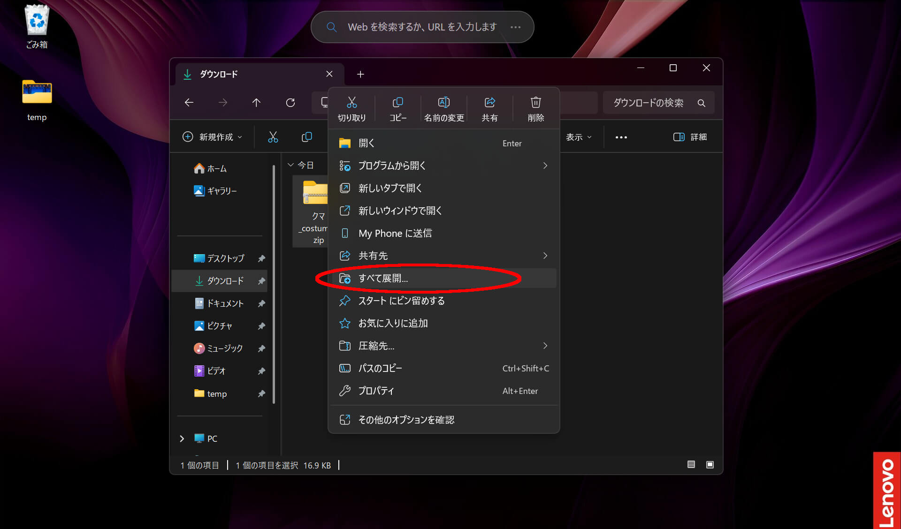Switch to details list view in status bar
The image size is (901, 529).
(691, 465)
